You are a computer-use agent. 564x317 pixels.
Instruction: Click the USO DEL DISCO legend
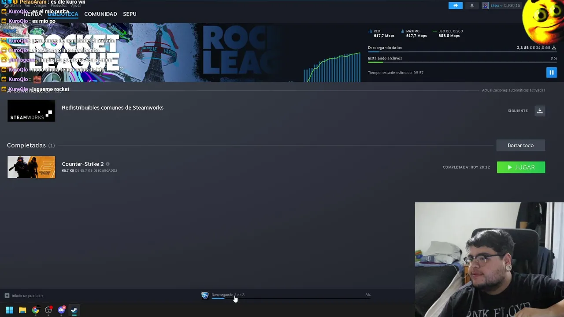pos(448,31)
